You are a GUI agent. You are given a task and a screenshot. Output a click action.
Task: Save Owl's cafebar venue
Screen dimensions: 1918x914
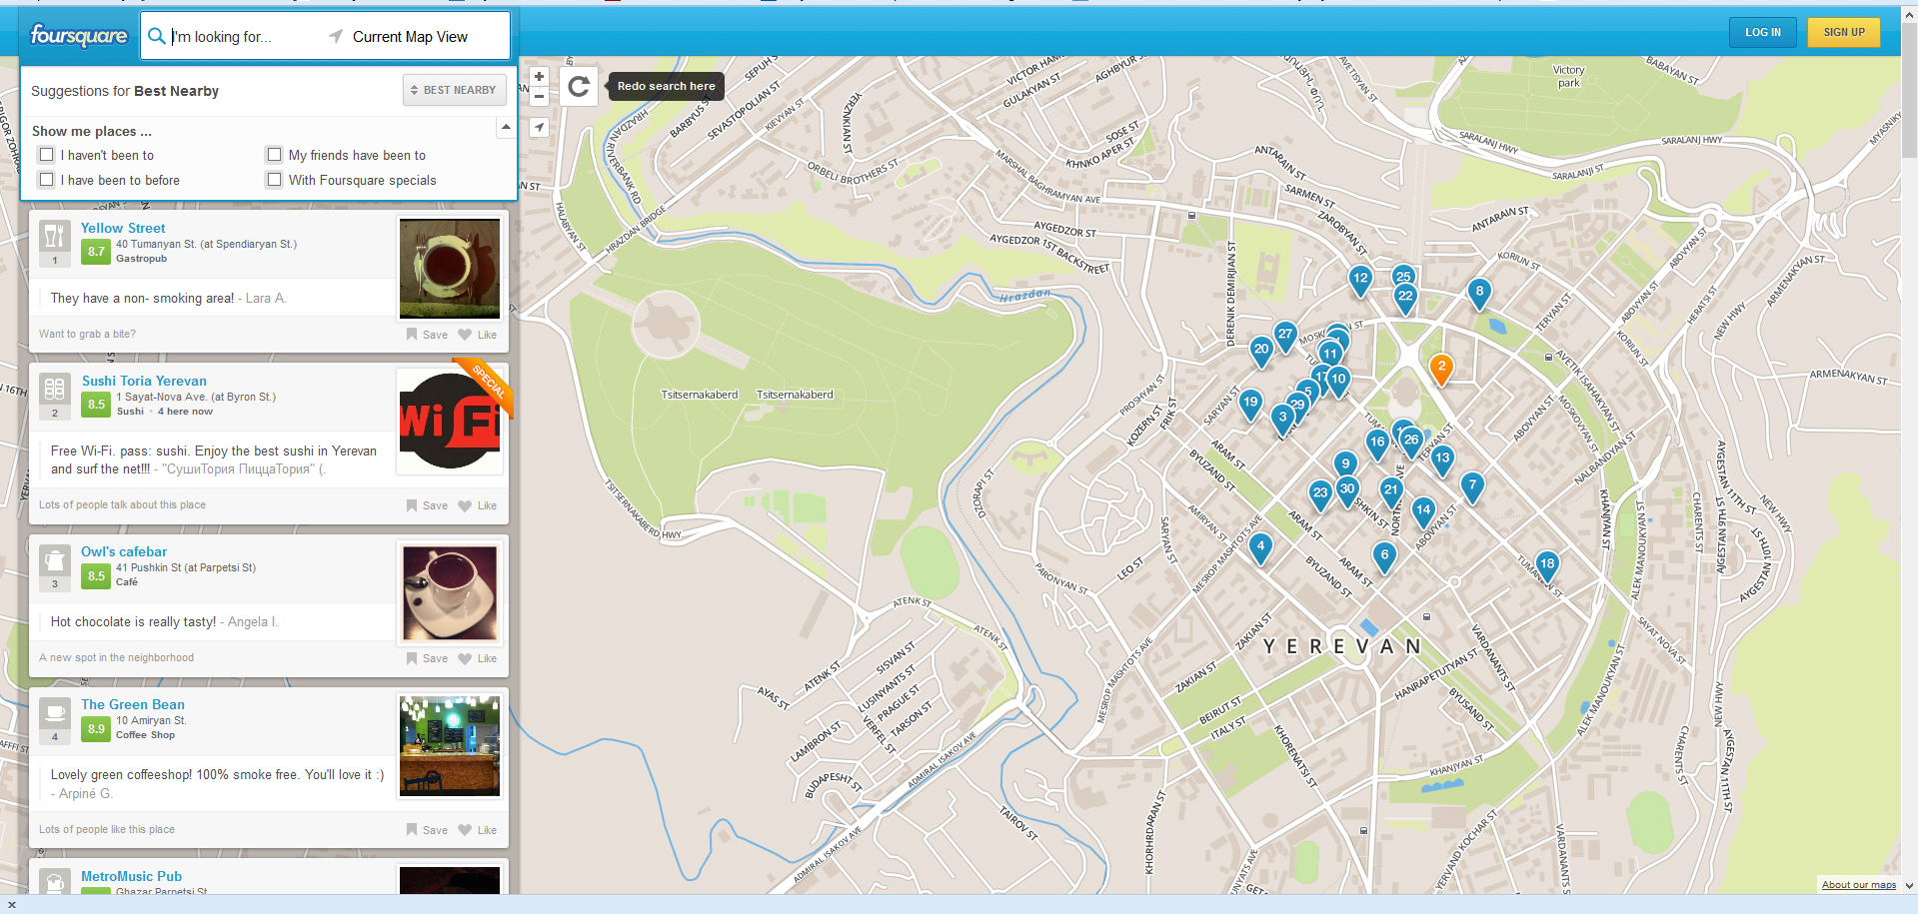tap(427, 658)
